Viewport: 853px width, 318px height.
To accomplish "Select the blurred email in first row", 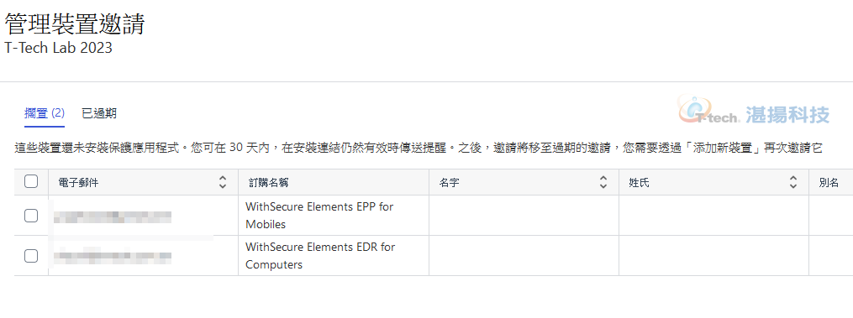I will [113, 216].
